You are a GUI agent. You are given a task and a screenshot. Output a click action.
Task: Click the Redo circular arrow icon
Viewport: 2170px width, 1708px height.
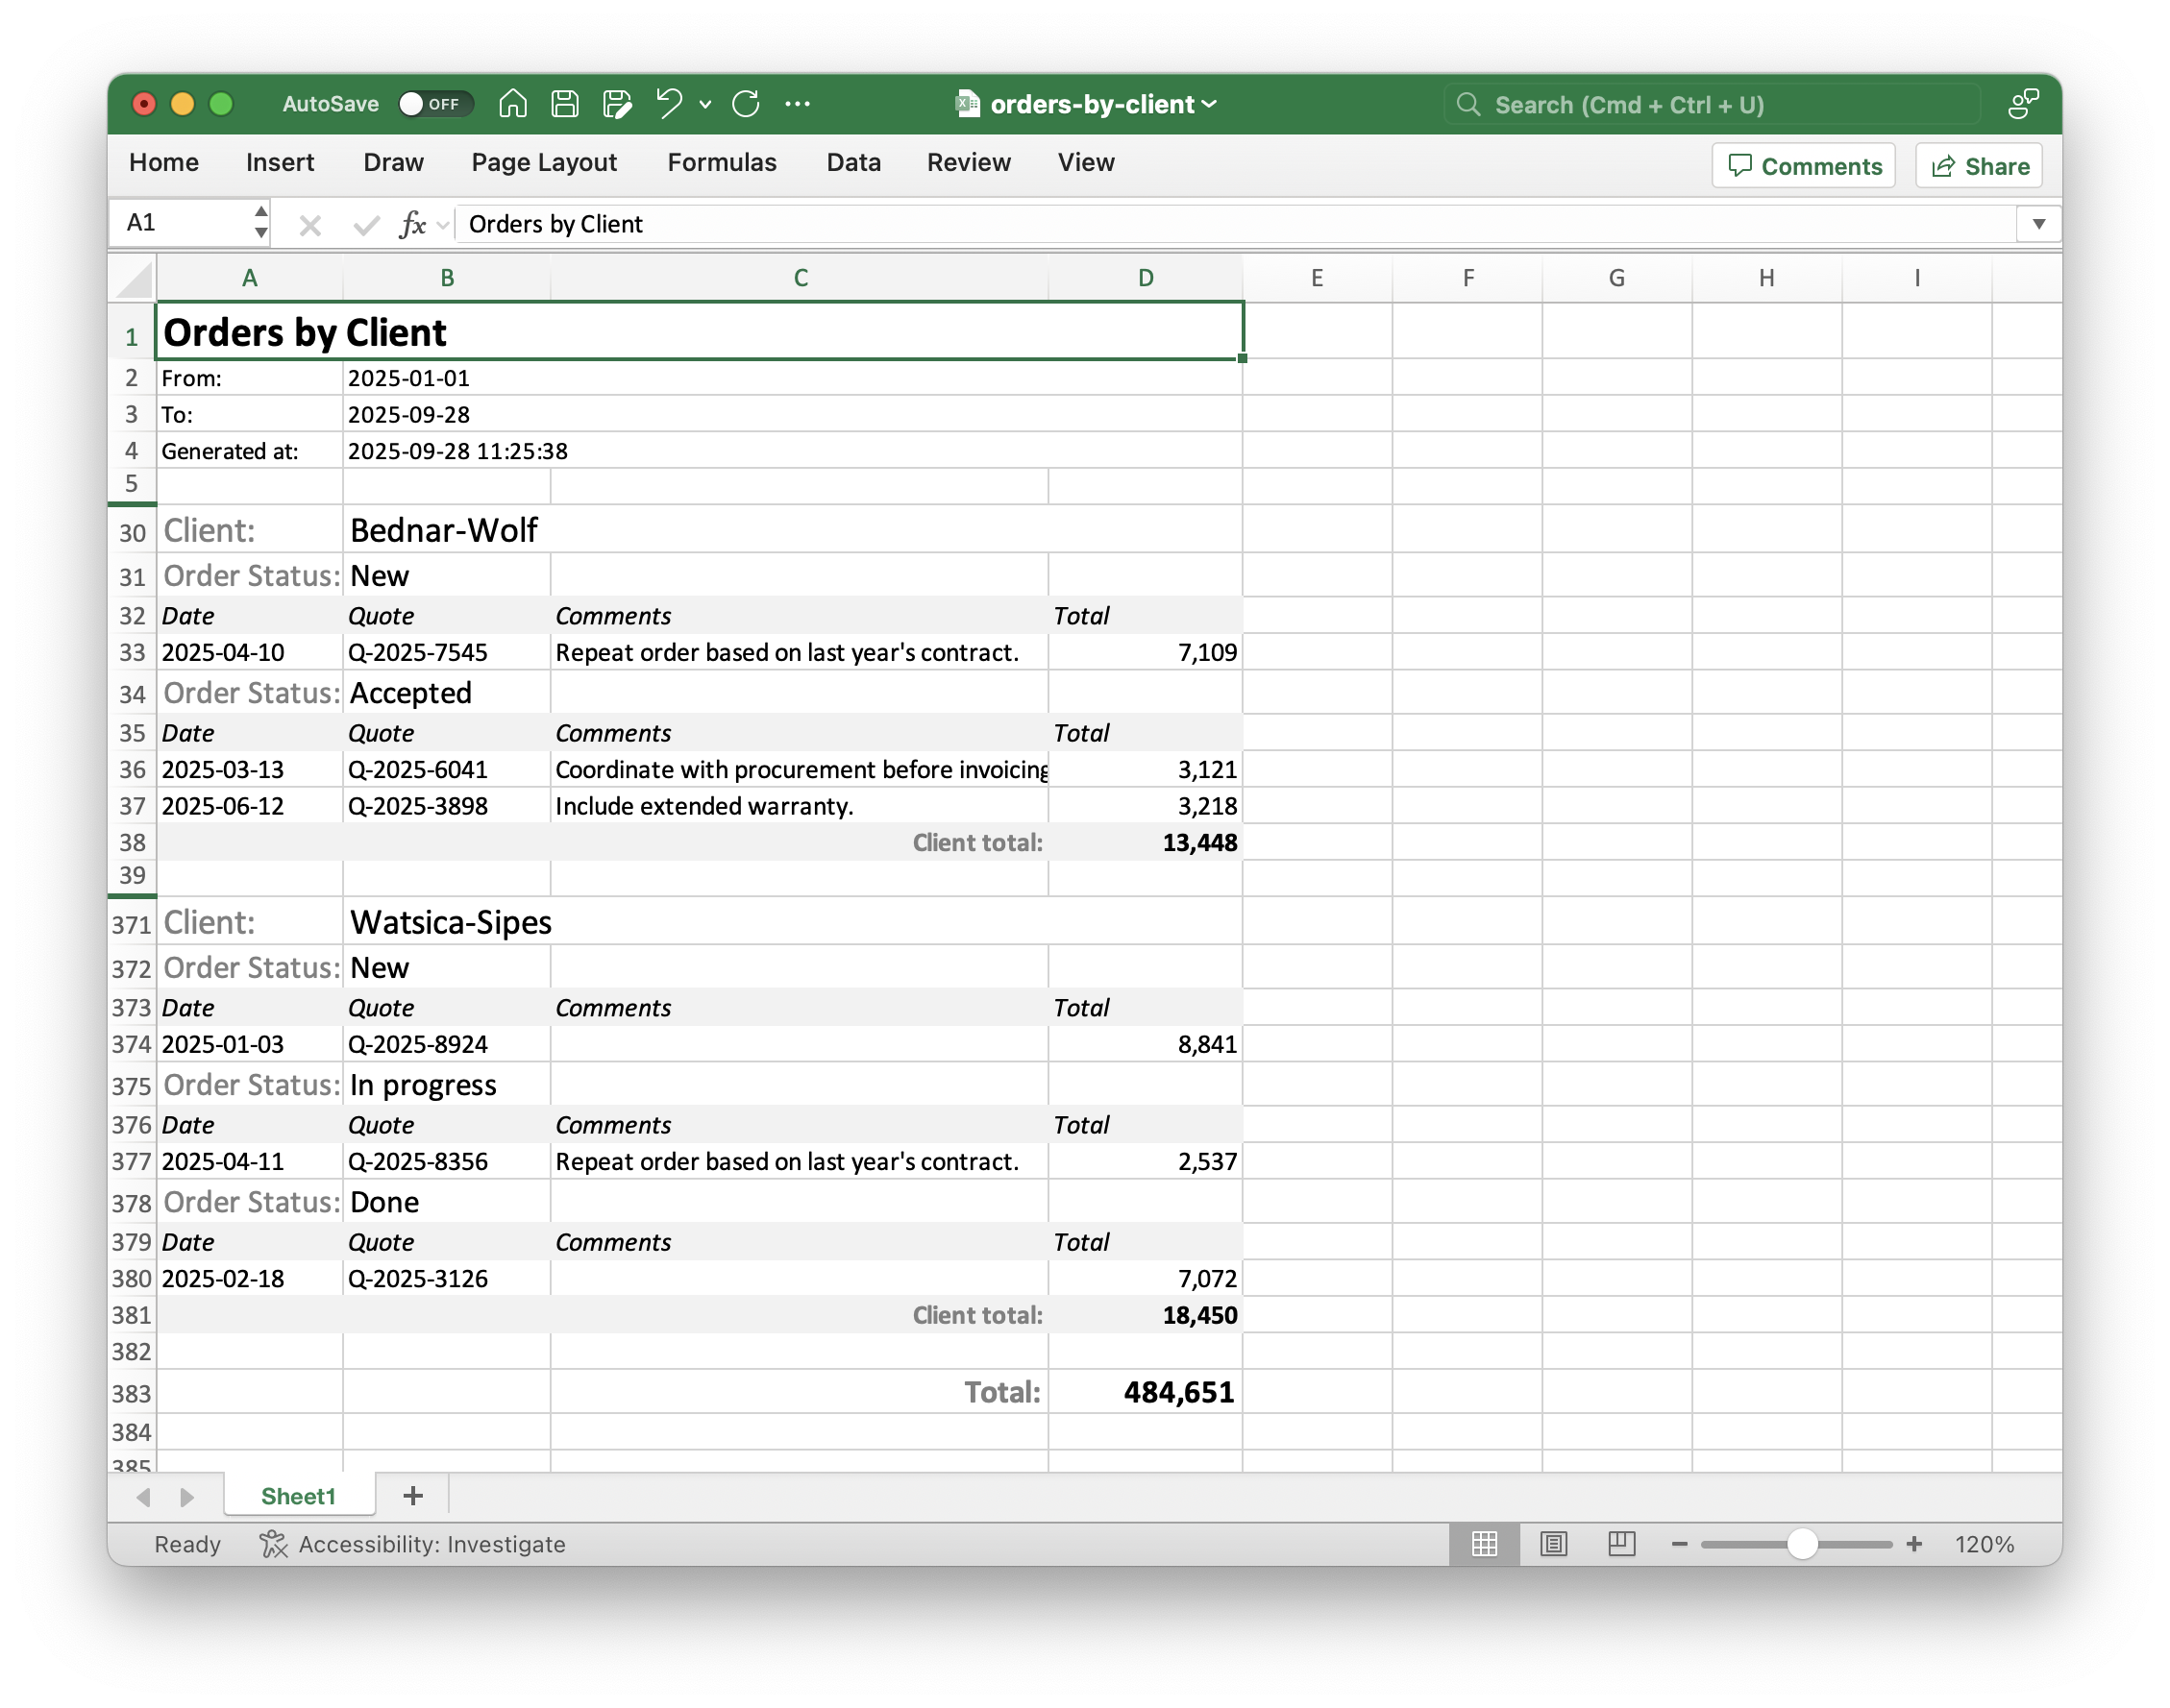[x=746, y=104]
